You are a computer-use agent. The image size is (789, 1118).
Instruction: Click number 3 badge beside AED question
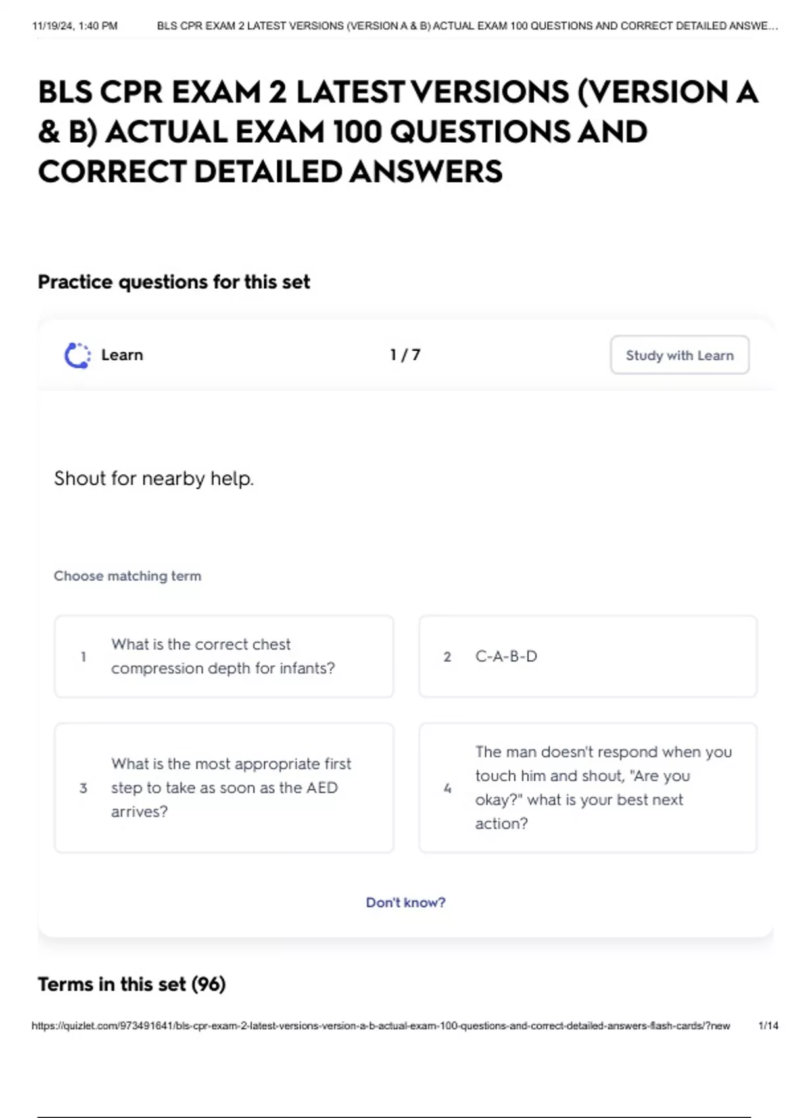pyautogui.click(x=84, y=788)
